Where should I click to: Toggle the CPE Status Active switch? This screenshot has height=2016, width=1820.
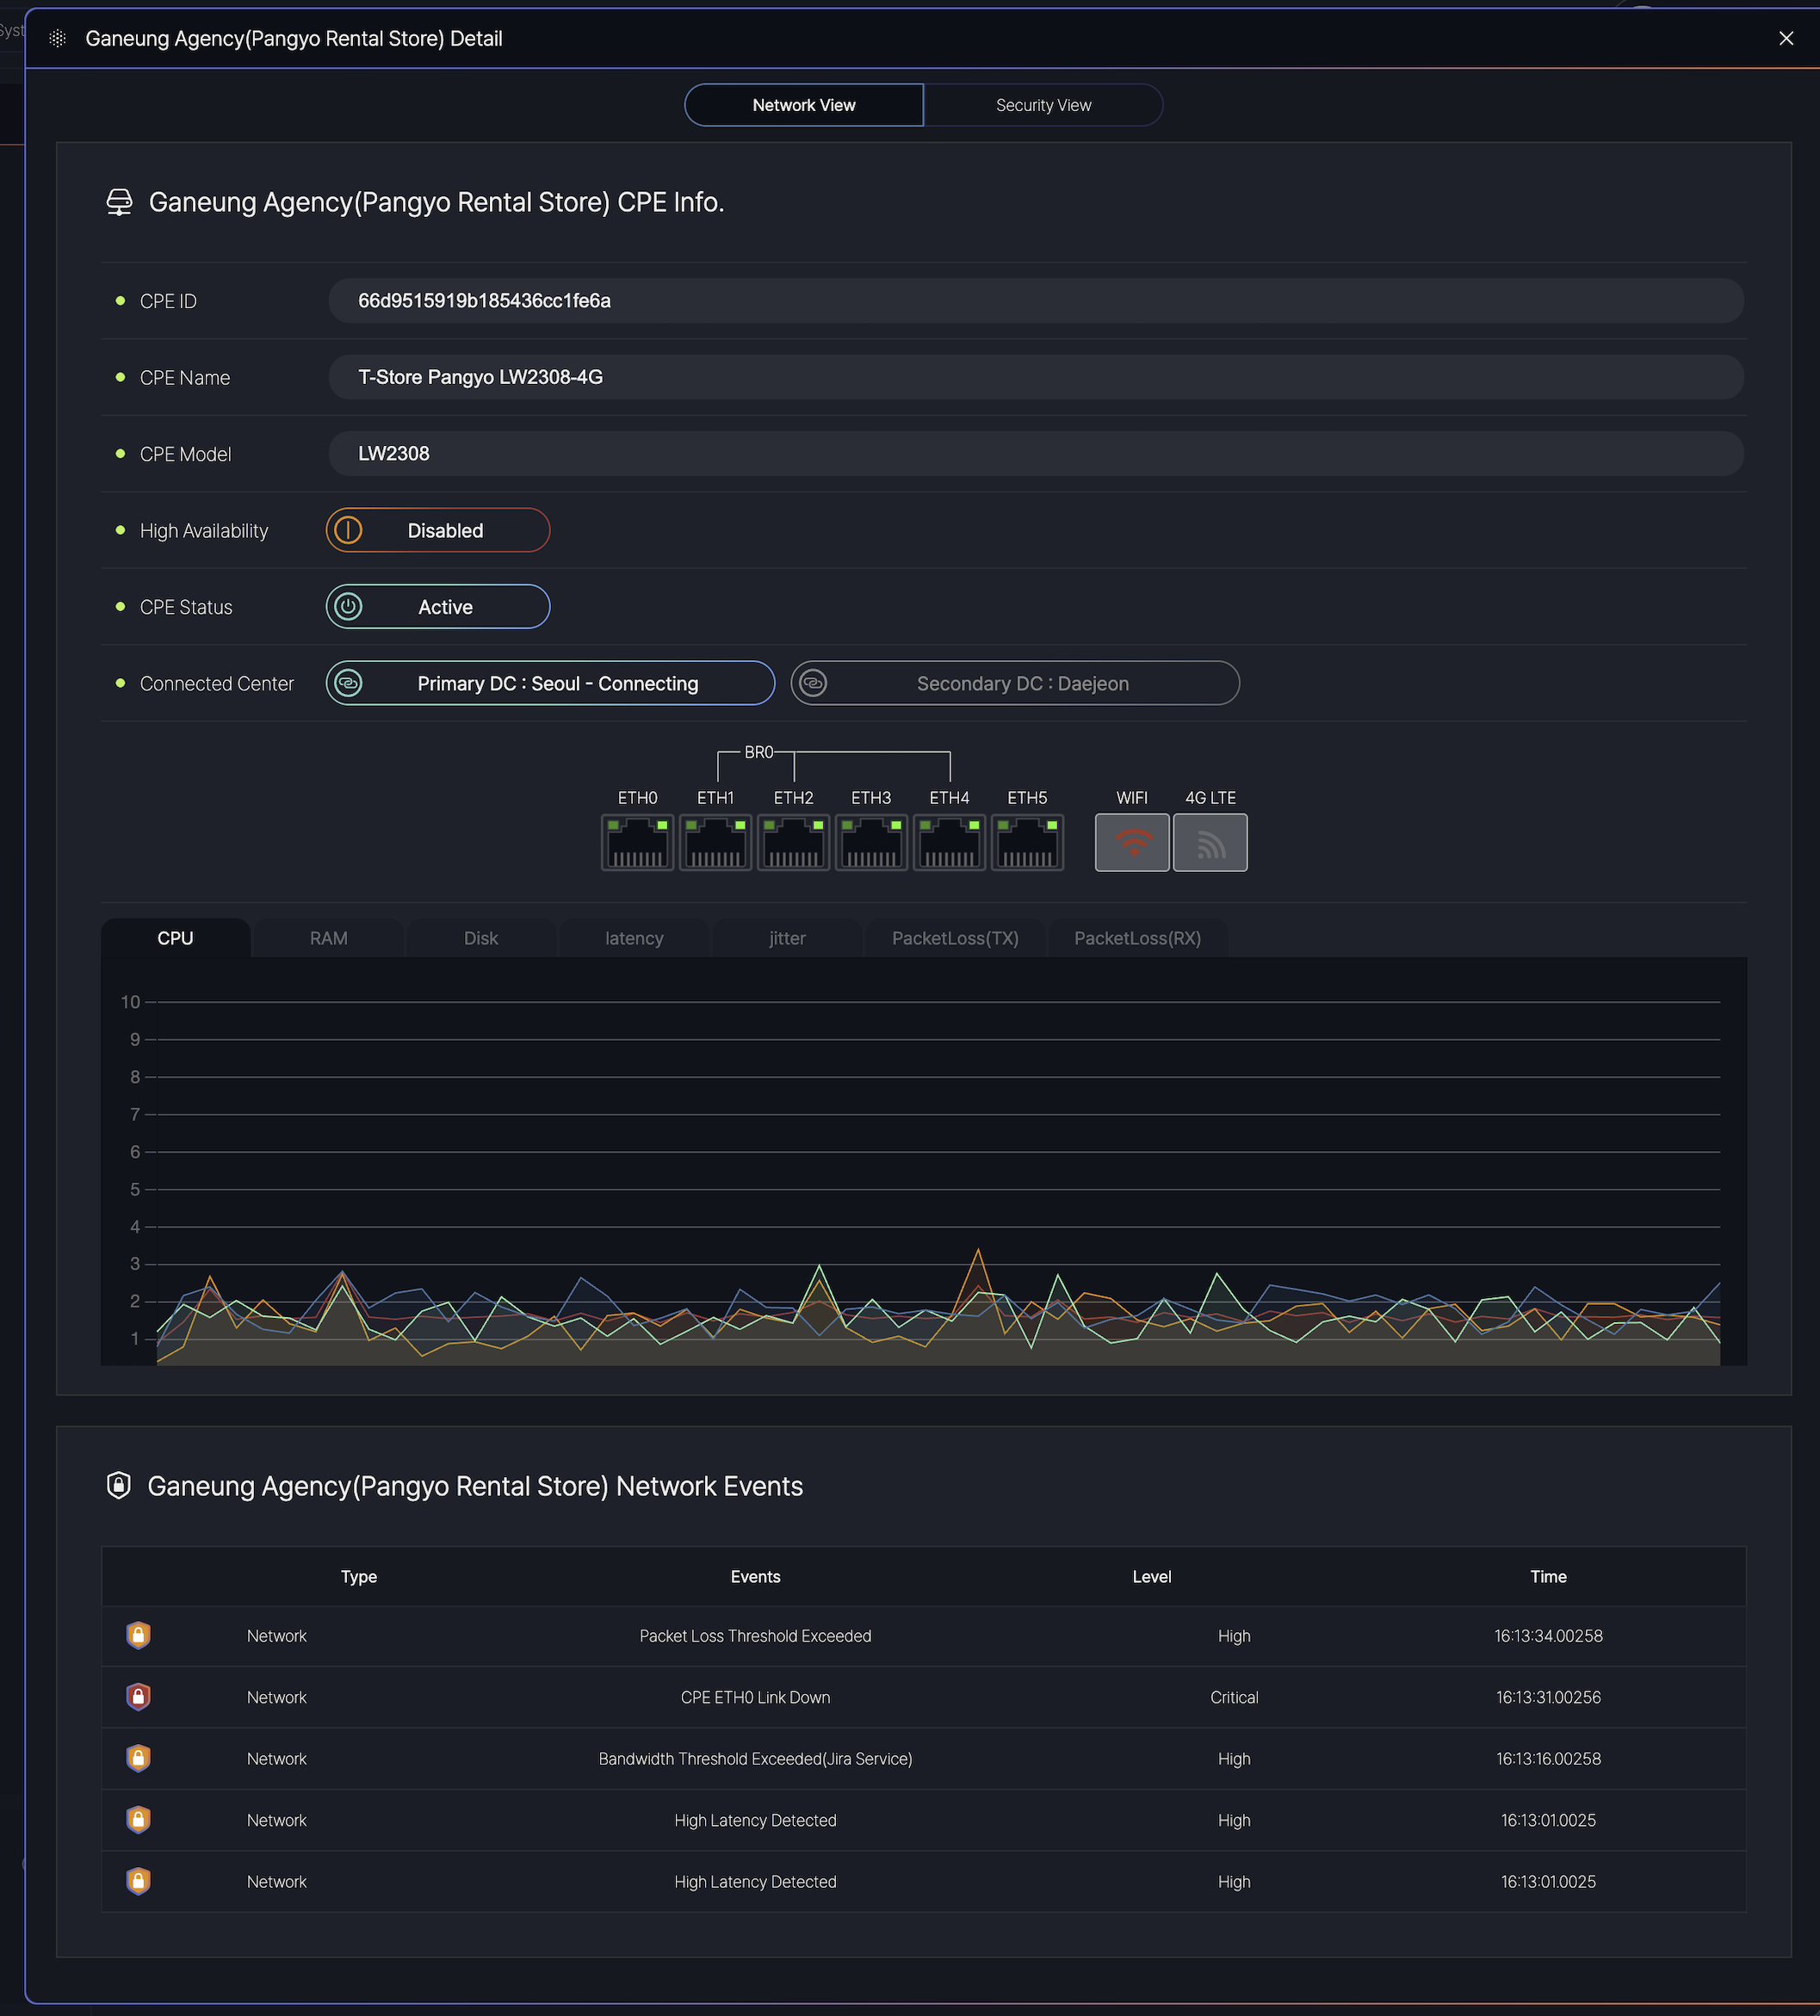[438, 607]
